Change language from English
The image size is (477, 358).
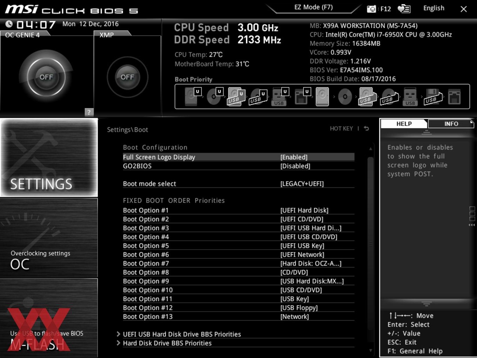tap(434, 8)
